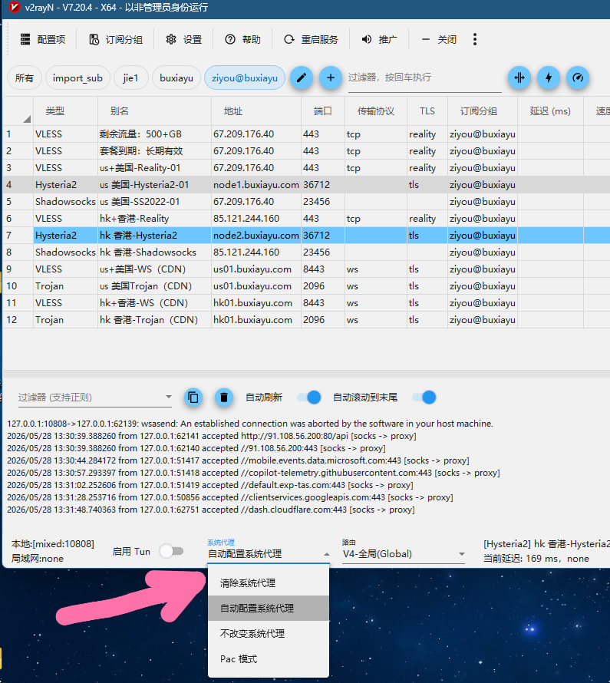The width and height of the screenshot is (610, 683).
Task: Toggle the 自动刷新 switch
Action: click(x=309, y=398)
